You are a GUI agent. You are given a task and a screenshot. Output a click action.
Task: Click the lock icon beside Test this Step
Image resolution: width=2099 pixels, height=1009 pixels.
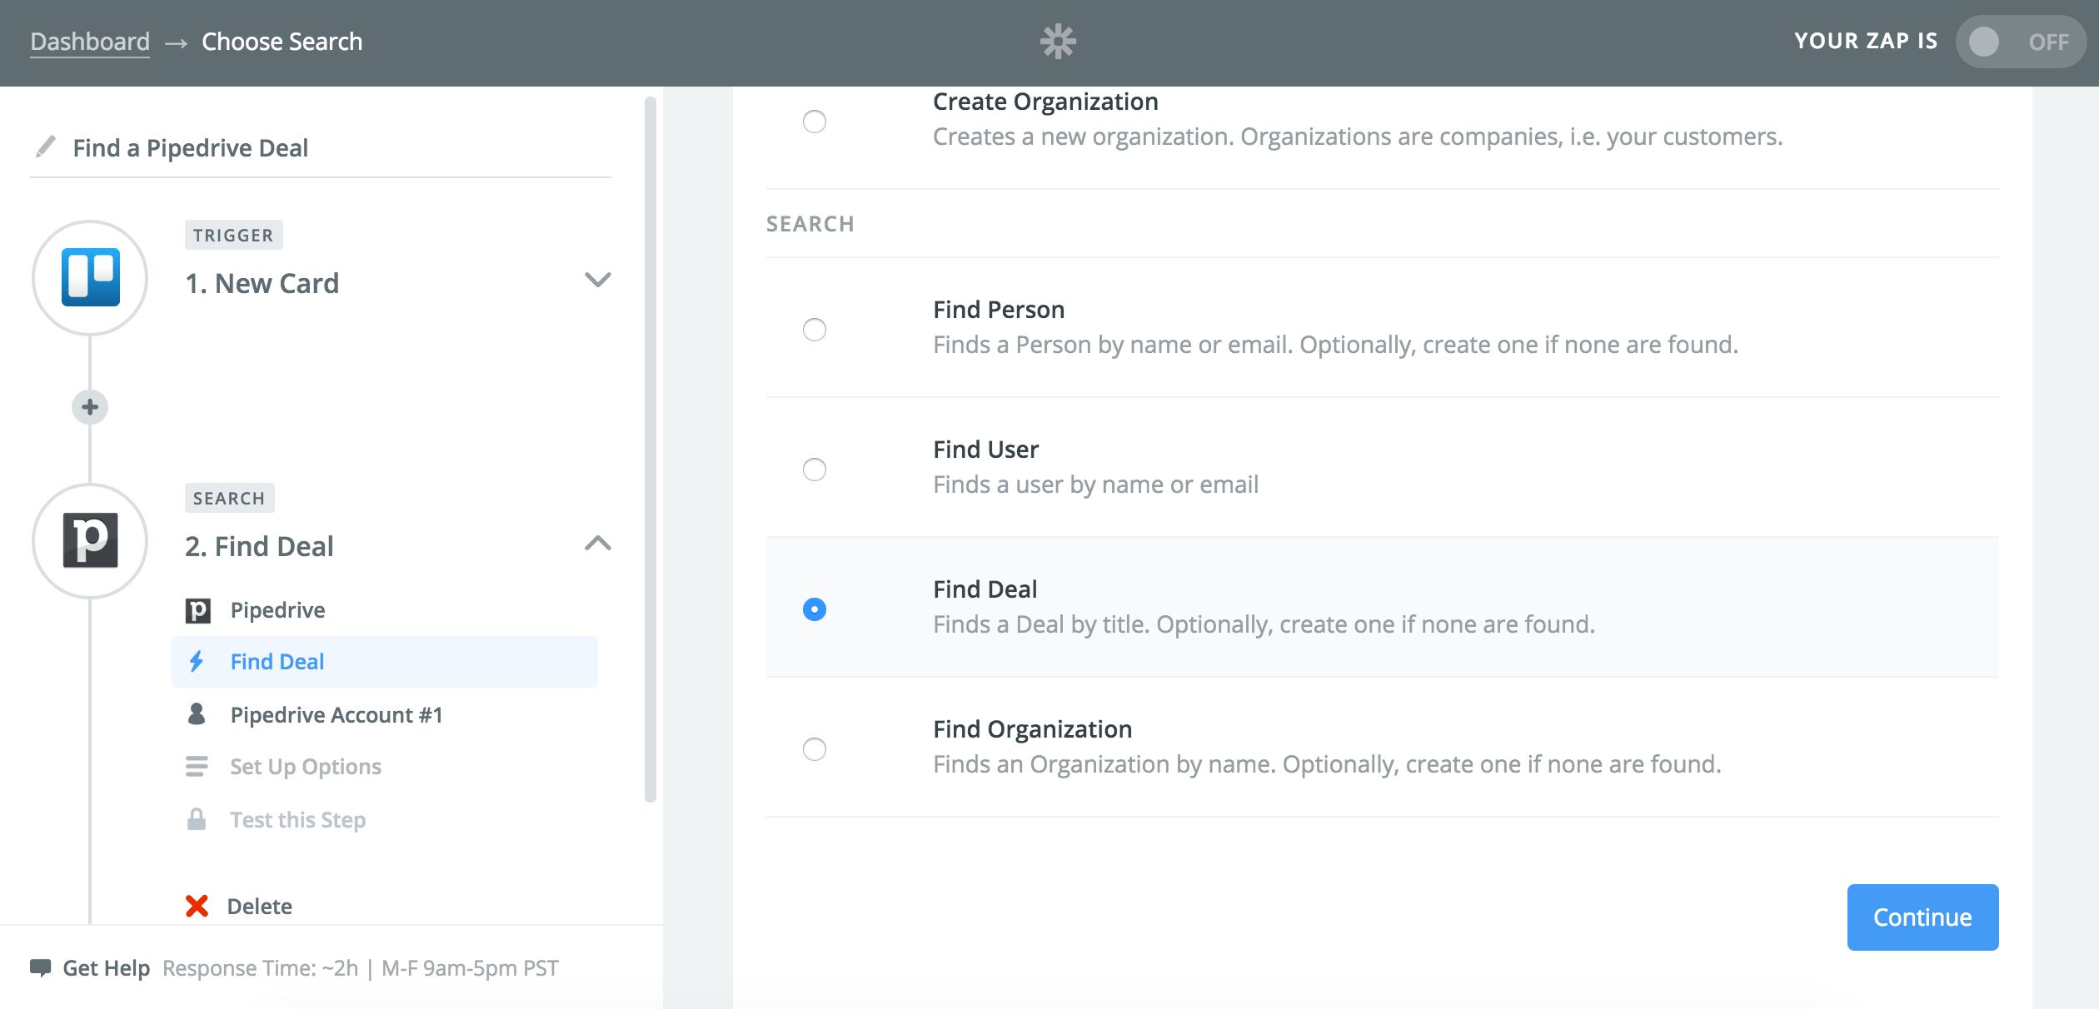[x=197, y=819]
